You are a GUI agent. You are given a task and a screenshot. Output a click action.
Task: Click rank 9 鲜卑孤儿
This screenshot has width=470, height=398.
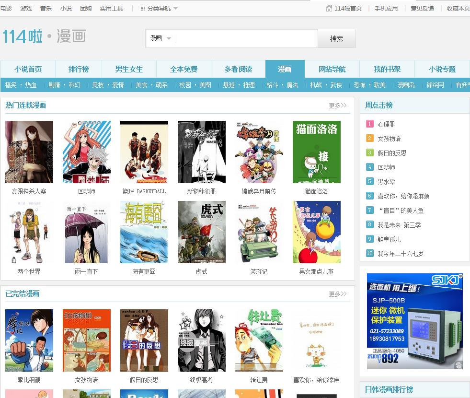tap(390, 239)
